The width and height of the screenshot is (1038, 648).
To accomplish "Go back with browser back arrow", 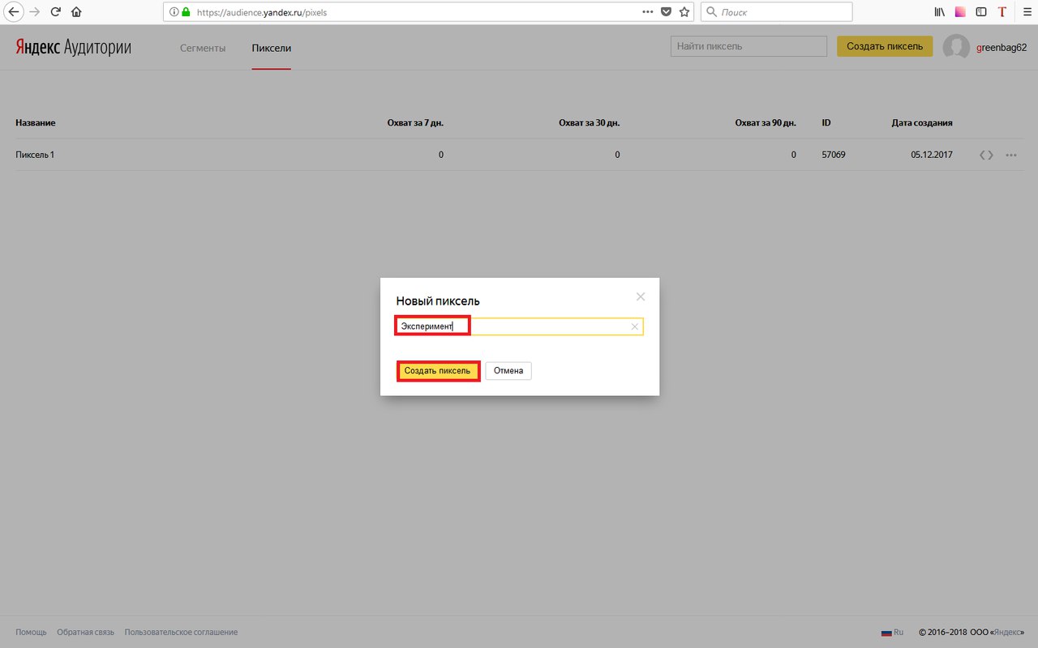I will (14, 12).
